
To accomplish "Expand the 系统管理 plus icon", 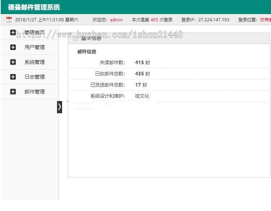I will pos(13,62).
